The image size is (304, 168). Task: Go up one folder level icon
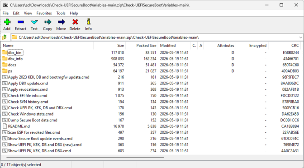[5, 37]
